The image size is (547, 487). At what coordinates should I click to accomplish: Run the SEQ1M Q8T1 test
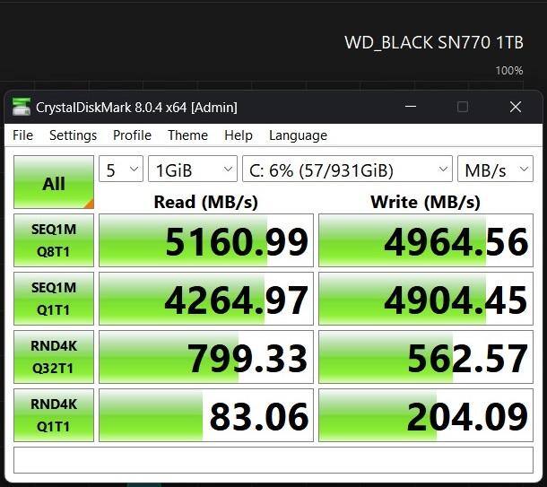coord(54,240)
